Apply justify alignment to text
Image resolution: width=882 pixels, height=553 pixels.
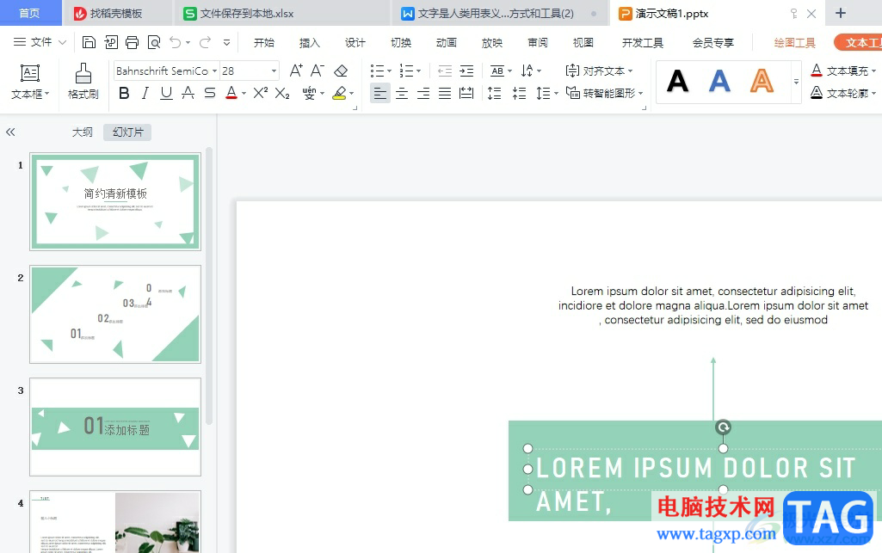[x=445, y=93]
